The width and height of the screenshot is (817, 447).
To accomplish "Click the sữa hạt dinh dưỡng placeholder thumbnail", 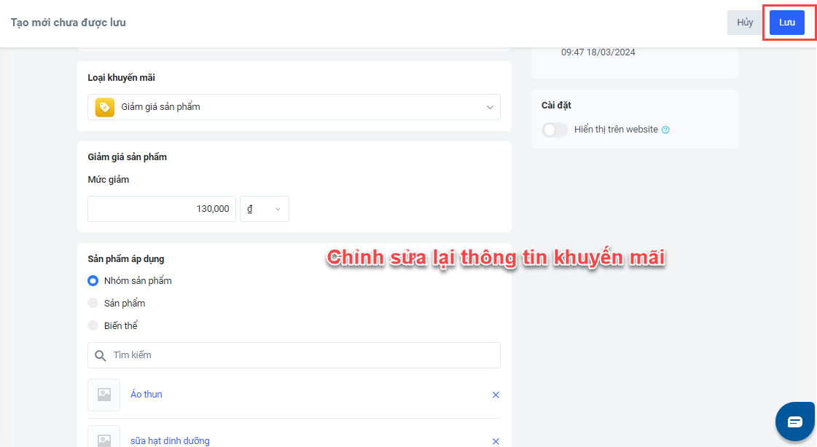I will pos(103,437).
